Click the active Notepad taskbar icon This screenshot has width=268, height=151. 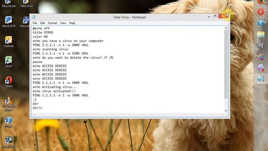coord(260,79)
